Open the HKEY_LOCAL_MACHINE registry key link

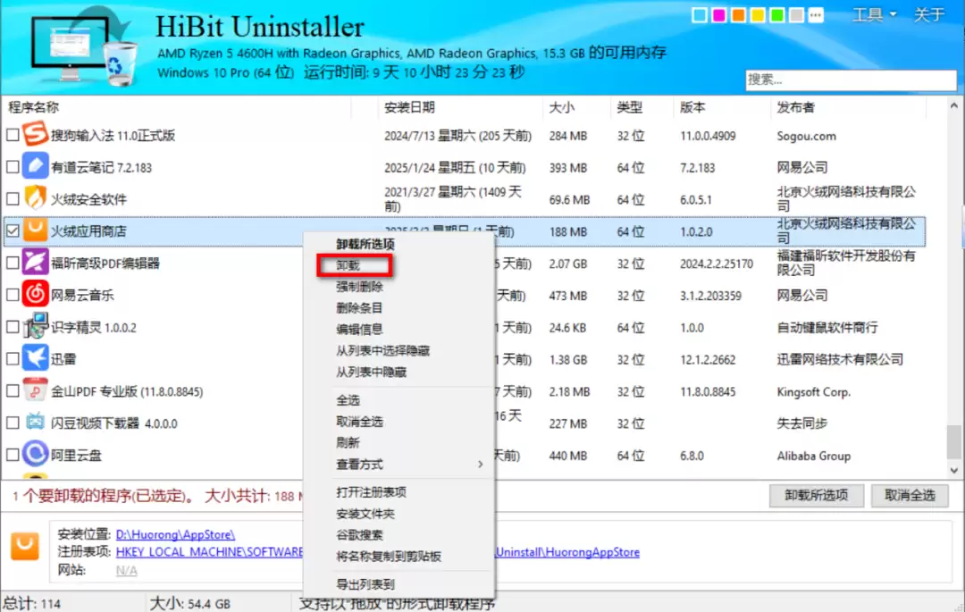[377, 552]
